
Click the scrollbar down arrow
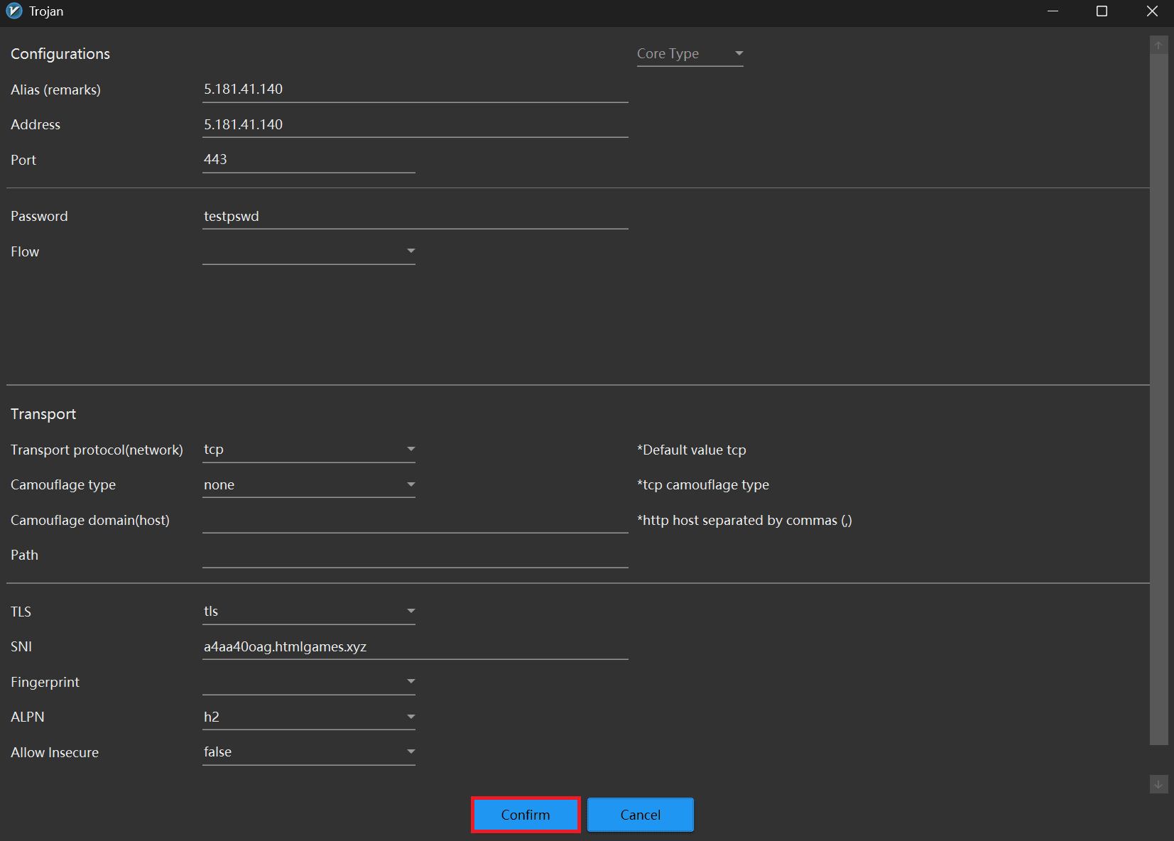pyautogui.click(x=1159, y=784)
